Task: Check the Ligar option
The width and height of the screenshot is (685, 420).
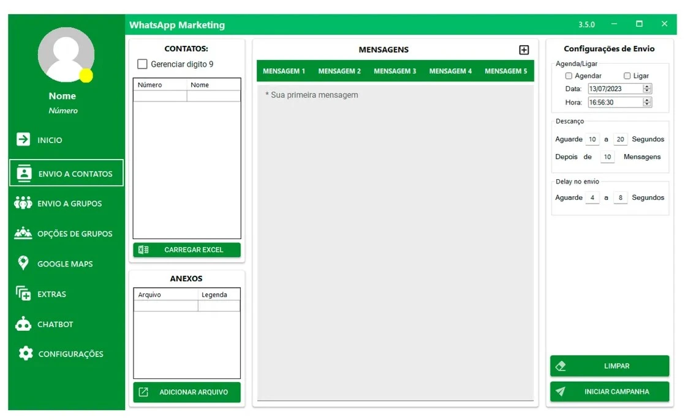Action: (627, 76)
